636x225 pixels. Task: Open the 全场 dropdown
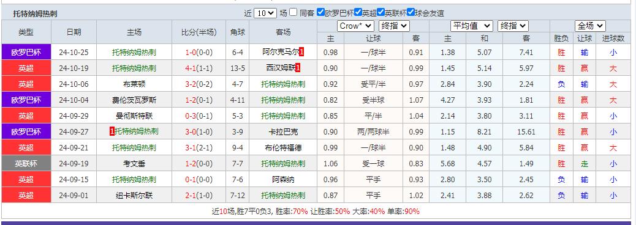(x=590, y=26)
